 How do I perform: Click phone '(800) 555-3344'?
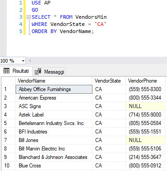[x=146, y=98]
